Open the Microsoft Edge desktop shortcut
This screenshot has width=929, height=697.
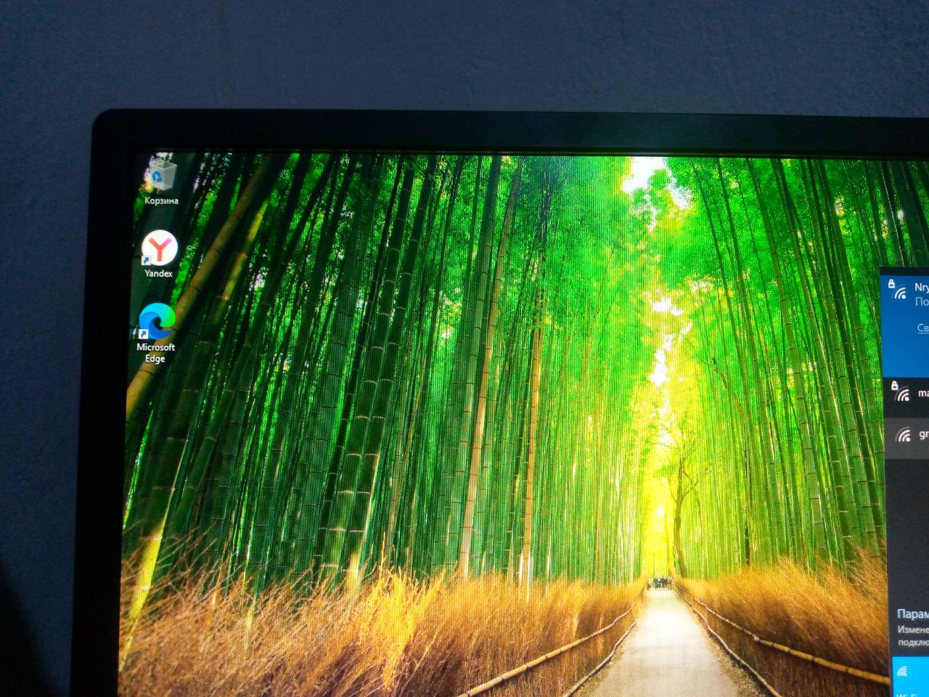click(156, 333)
